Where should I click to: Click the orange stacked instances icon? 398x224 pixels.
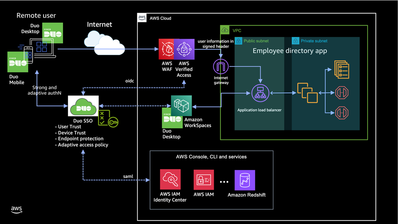pos(308,93)
